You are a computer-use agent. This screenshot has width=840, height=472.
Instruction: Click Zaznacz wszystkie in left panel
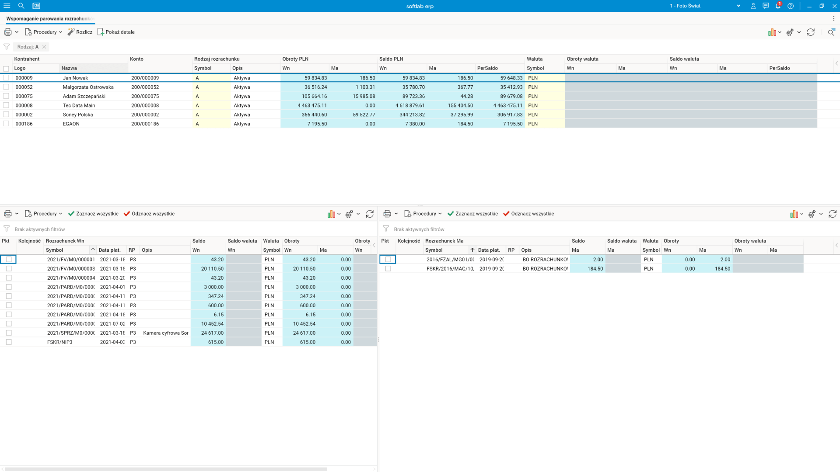click(93, 214)
